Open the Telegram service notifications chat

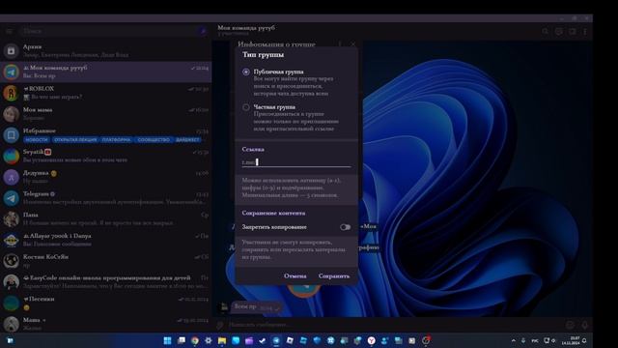(x=105, y=197)
